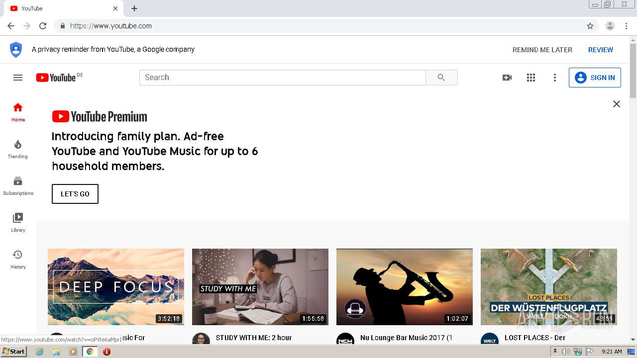Screen dimensions: 637x358
Task: Open the Windows Start menu
Action: point(13,351)
